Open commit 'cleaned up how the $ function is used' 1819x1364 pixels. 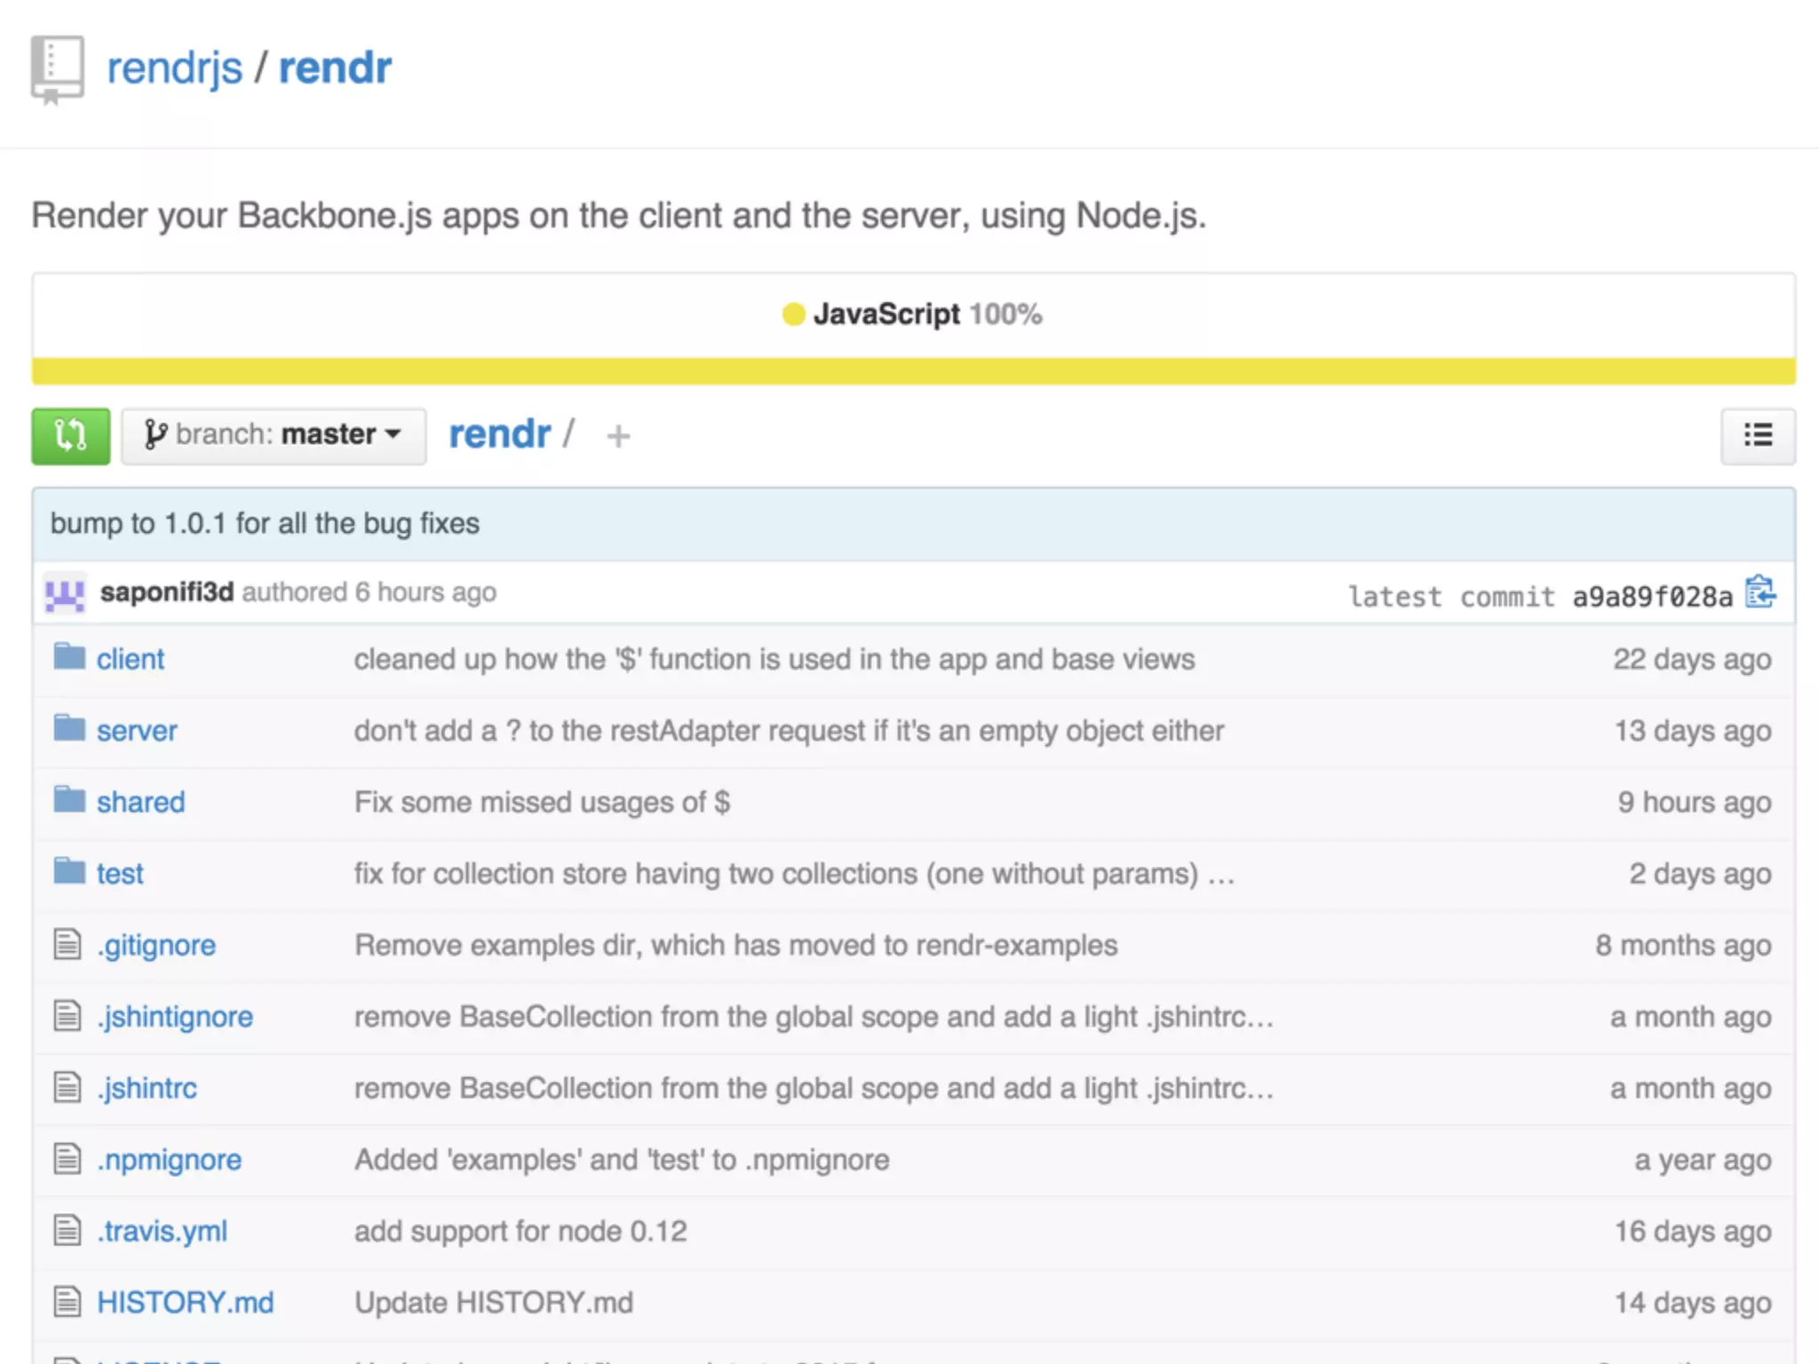[774, 659]
